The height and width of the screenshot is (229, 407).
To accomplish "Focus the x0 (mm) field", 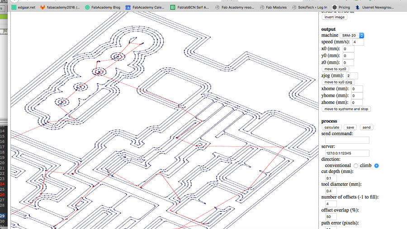I will pos(348,49).
